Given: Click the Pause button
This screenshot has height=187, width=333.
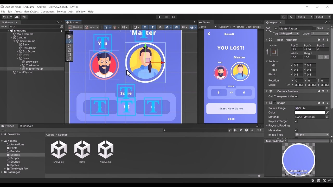Looking at the screenshot, I should pos(166,17).
